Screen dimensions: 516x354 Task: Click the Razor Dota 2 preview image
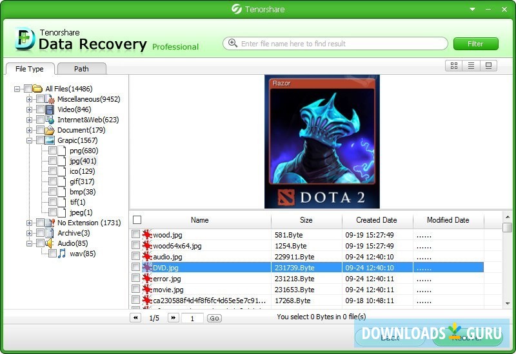click(x=322, y=142)
